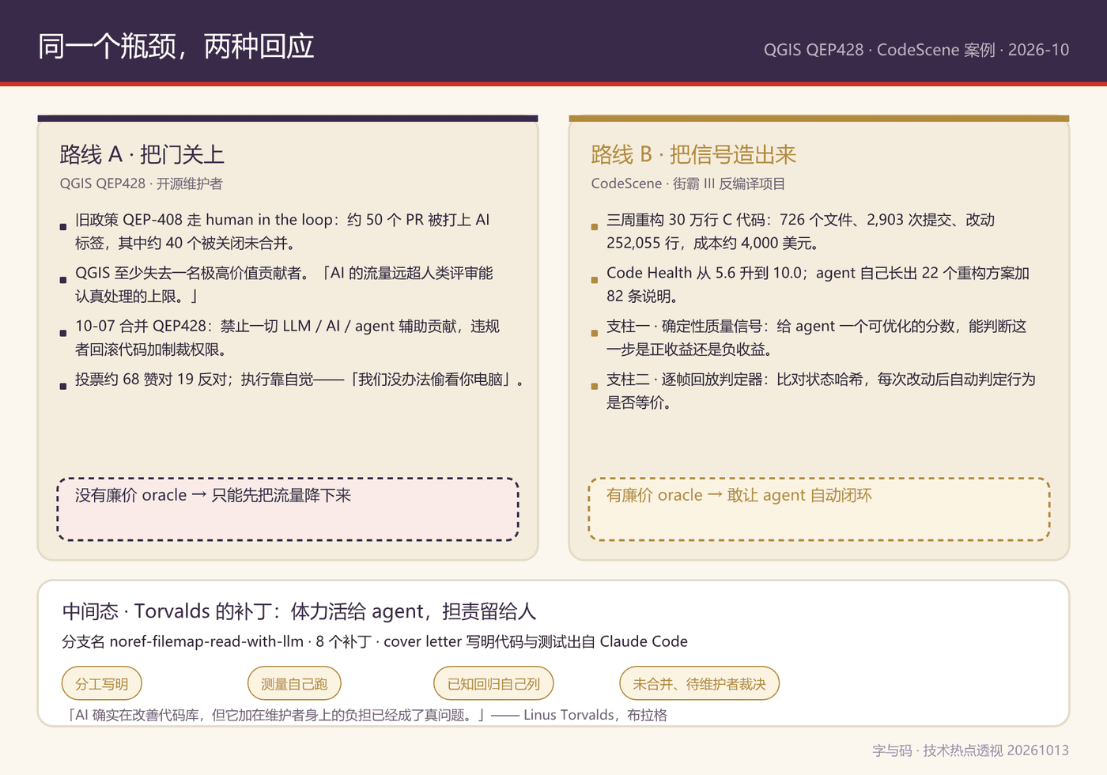Select the slide title 同一个瓶颈，两种回应

176,47
